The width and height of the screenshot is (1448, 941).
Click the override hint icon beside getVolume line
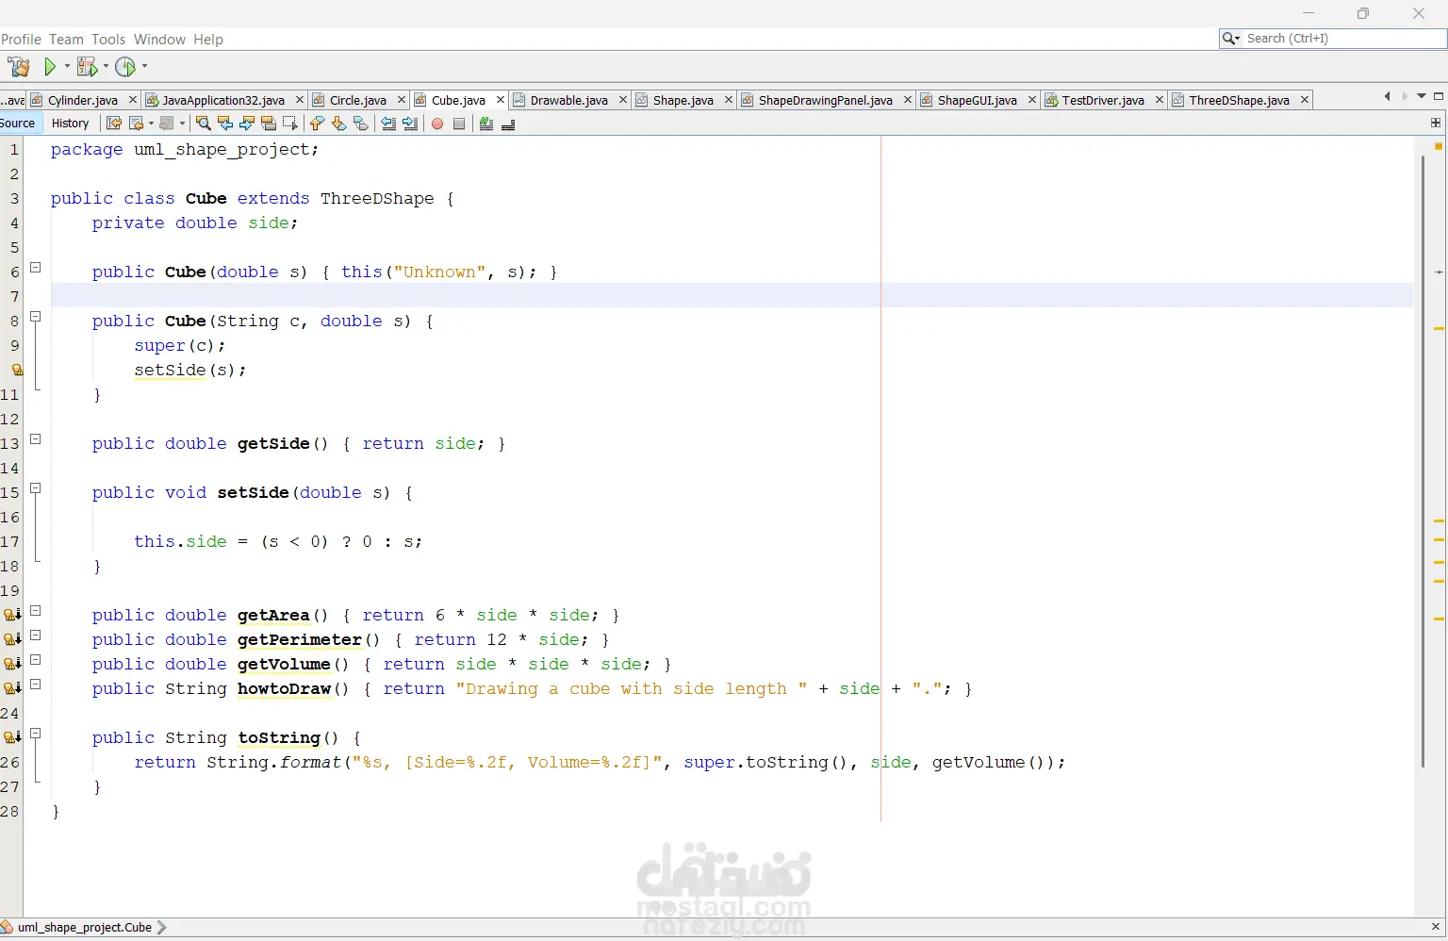tap(12, 664)
